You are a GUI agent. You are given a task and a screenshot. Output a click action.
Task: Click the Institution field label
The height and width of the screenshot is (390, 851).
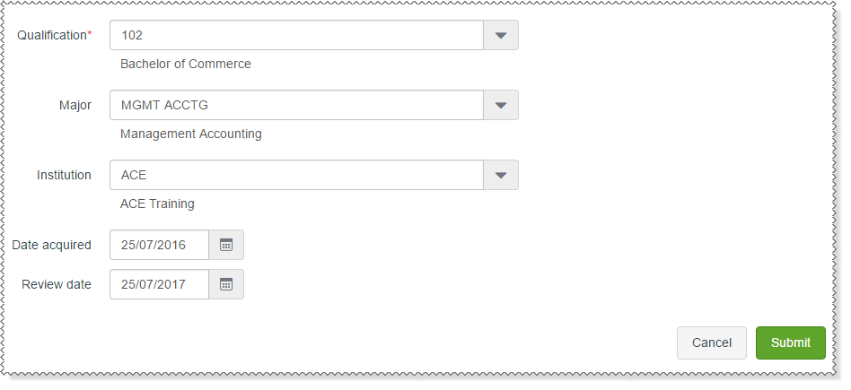(64, 175)
